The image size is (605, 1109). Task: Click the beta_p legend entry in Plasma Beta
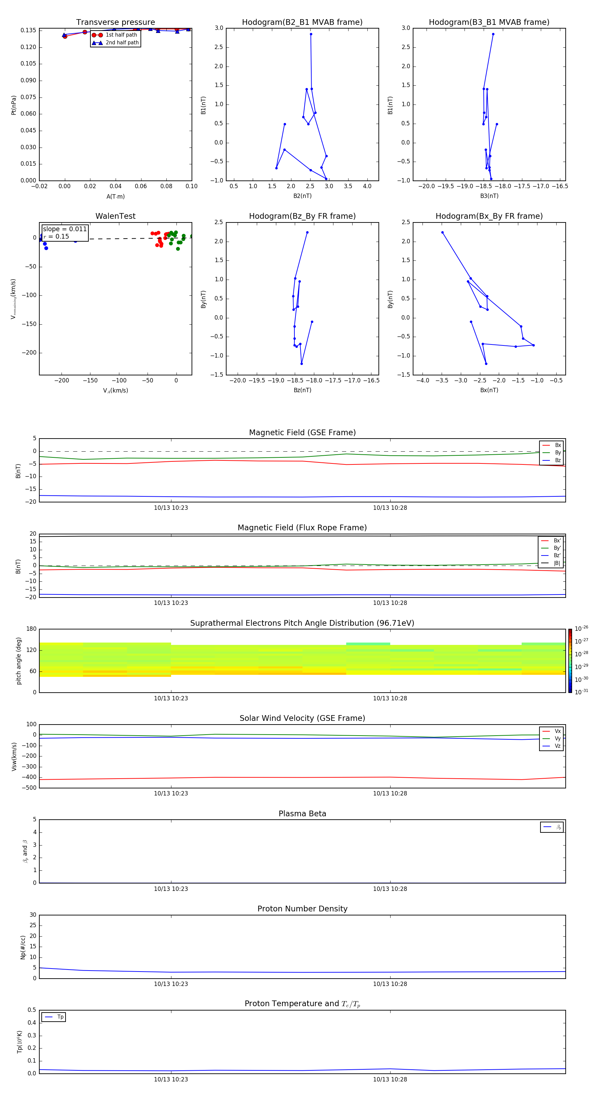point(552,827)
